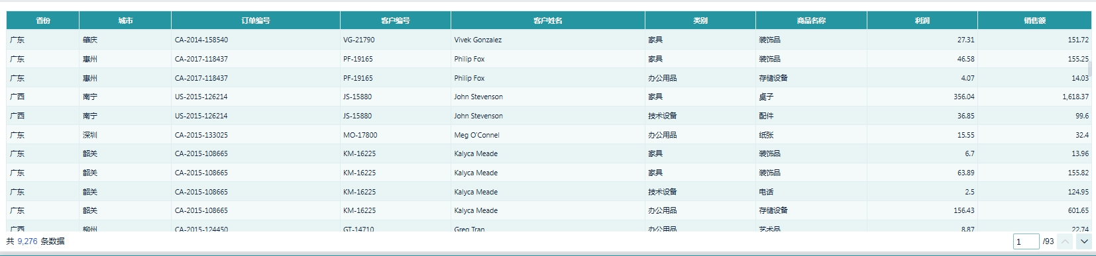Viewport: 1096px width, 256px height.
Task: Click the 类别 column header
Action: point(700,21)
